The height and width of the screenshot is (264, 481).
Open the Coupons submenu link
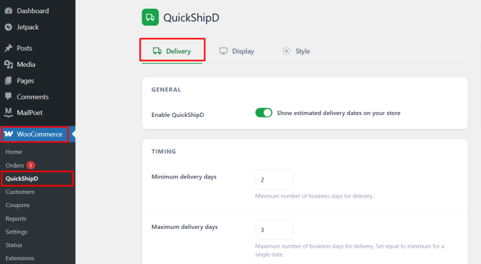point(18,205)
